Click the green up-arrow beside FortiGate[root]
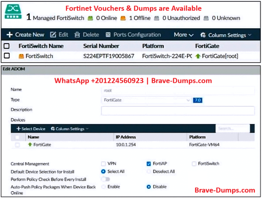 (198, 56)
